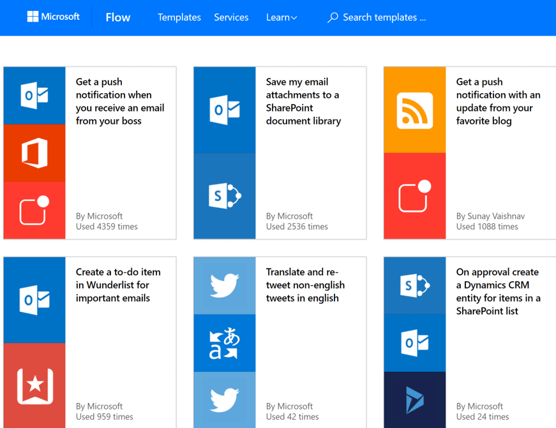The height and width of the screenshot is (428, 556).
Task: Open 'On approval create a Dynamics CRM entity' template
Action: pyautogui.click(x=498, y=291)
